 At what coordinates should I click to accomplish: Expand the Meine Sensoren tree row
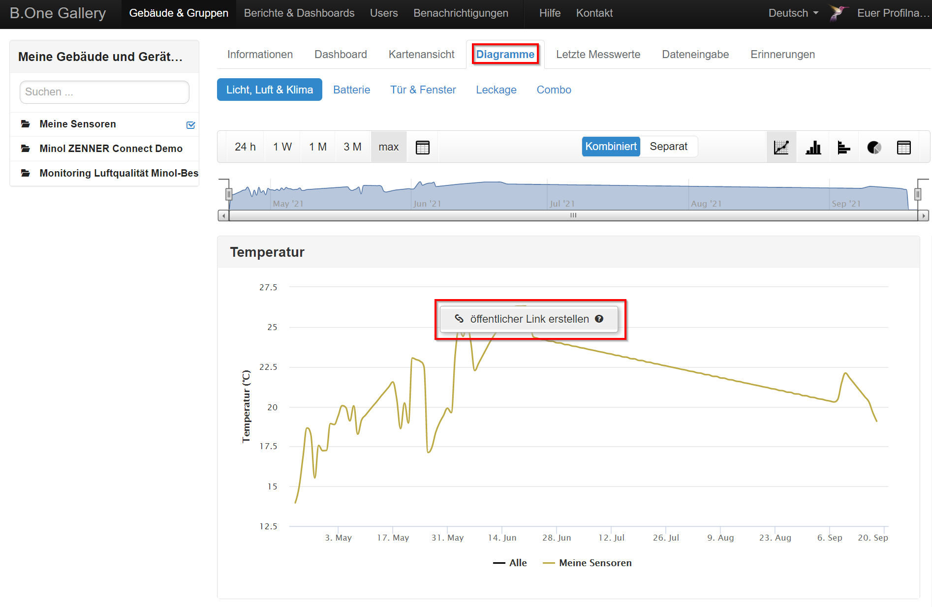click(x=104, y=124)
